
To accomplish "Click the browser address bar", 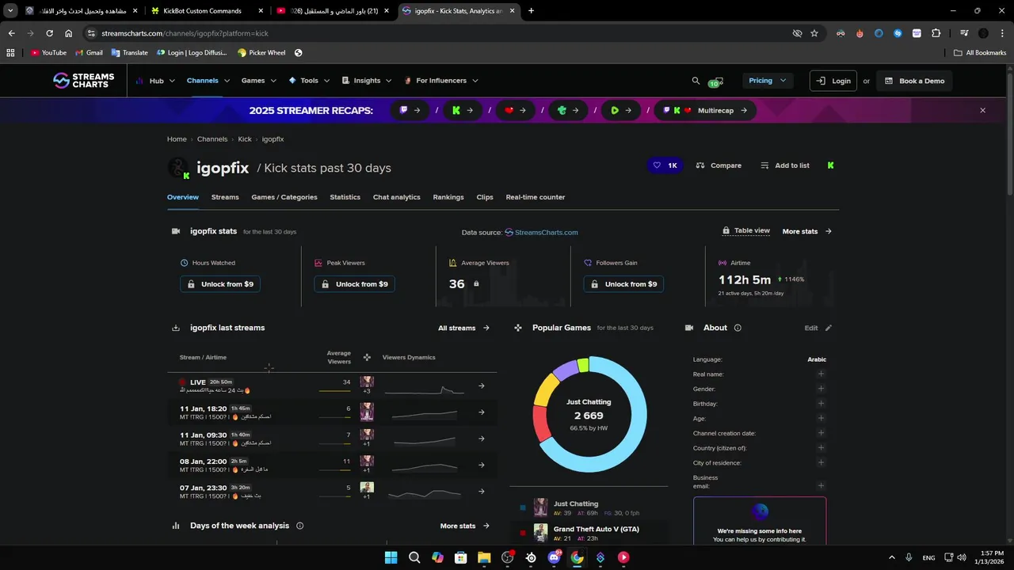I will (x=440, y=33).
